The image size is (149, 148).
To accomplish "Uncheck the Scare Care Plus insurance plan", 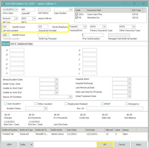I will coord(77,14).
